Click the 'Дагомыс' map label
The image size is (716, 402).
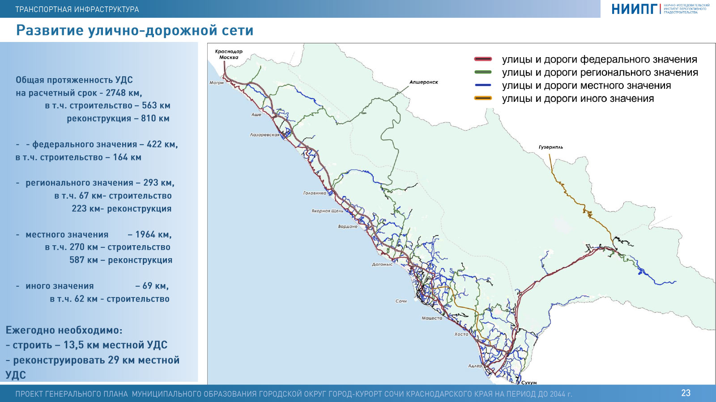[x=382, y=264]
